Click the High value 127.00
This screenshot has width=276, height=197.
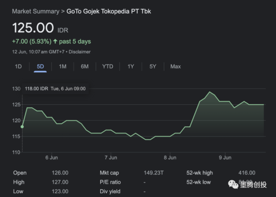tap(60, 182)
